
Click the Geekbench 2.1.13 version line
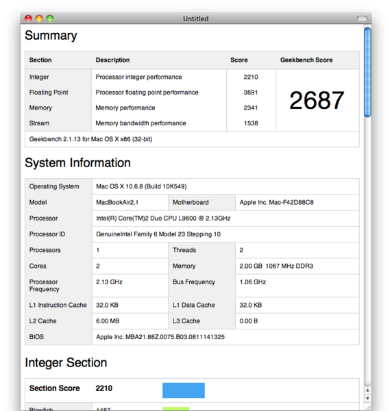click(x=90, y=139)
